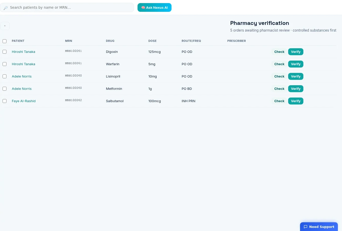Open the Need Support chat

pyautogui.click(x=319, y=227)
